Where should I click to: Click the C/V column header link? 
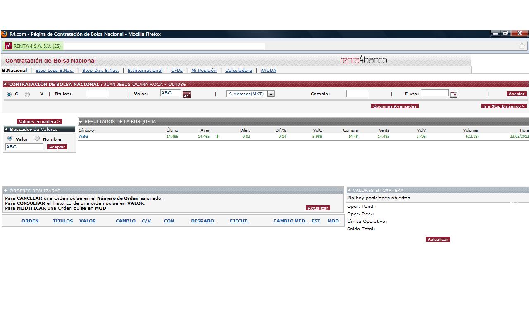pyautogui.click(x=146, y=221)
